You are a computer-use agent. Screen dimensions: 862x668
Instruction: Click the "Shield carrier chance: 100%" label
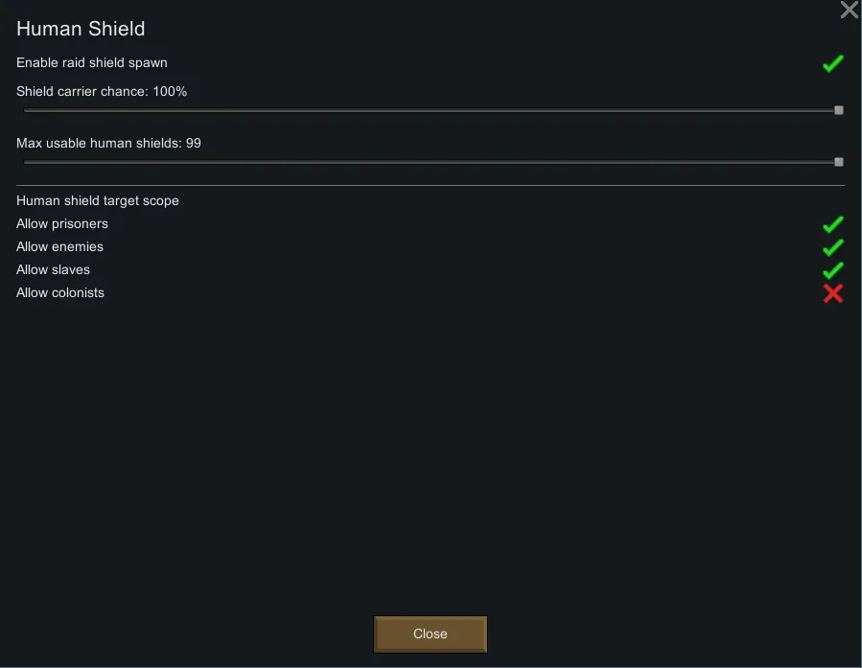click(x=102, y=92)
